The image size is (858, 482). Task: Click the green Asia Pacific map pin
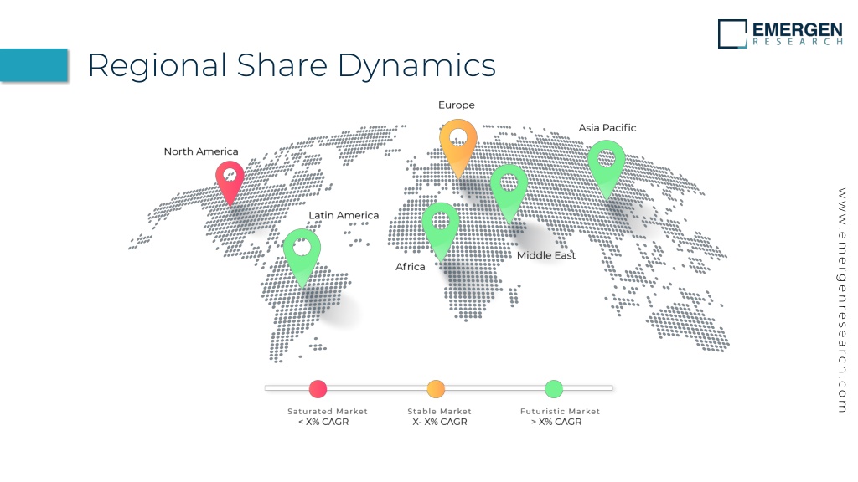tap(607, 168)
